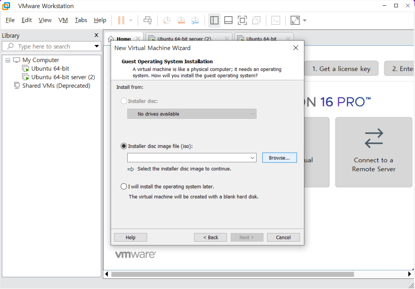Viewport: 415px width, 289px height.
Task: Close the Ubuntu 64-bit tab
Action: 288,39
